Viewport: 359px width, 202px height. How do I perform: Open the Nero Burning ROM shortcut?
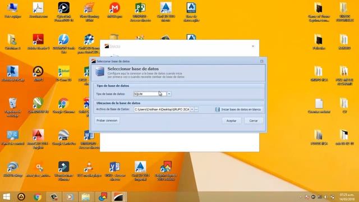pyautogui.click(x=89, y=12)
